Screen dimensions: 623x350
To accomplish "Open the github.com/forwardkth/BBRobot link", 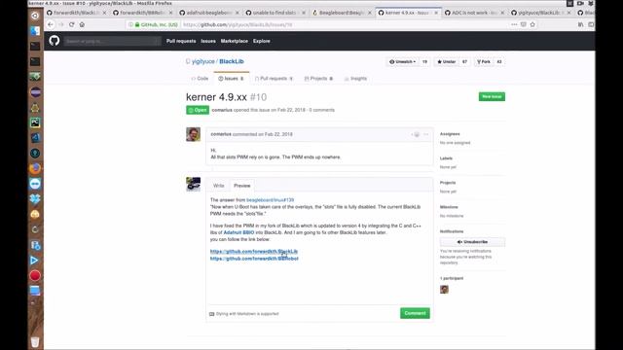I will click(x=254, y=259).
